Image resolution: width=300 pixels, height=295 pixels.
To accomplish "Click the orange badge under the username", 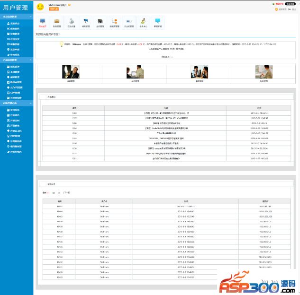I will click(54, 9).
